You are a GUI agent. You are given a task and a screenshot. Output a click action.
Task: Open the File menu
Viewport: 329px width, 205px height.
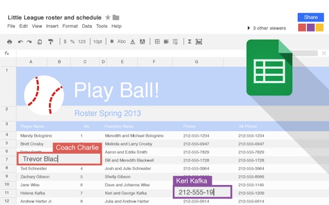pos(11,26)
